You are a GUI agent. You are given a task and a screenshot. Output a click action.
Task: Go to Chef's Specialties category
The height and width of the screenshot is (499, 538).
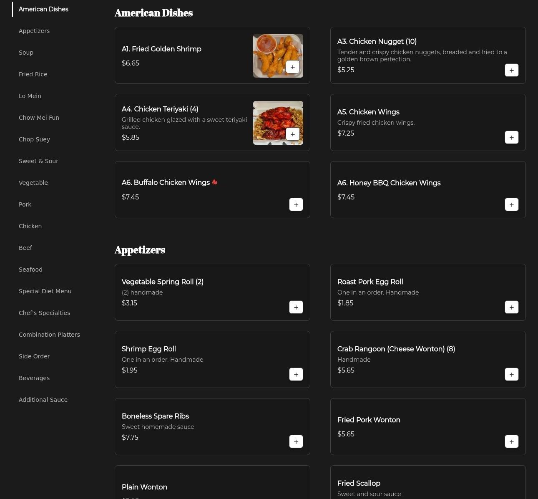(x=44, y=313)
